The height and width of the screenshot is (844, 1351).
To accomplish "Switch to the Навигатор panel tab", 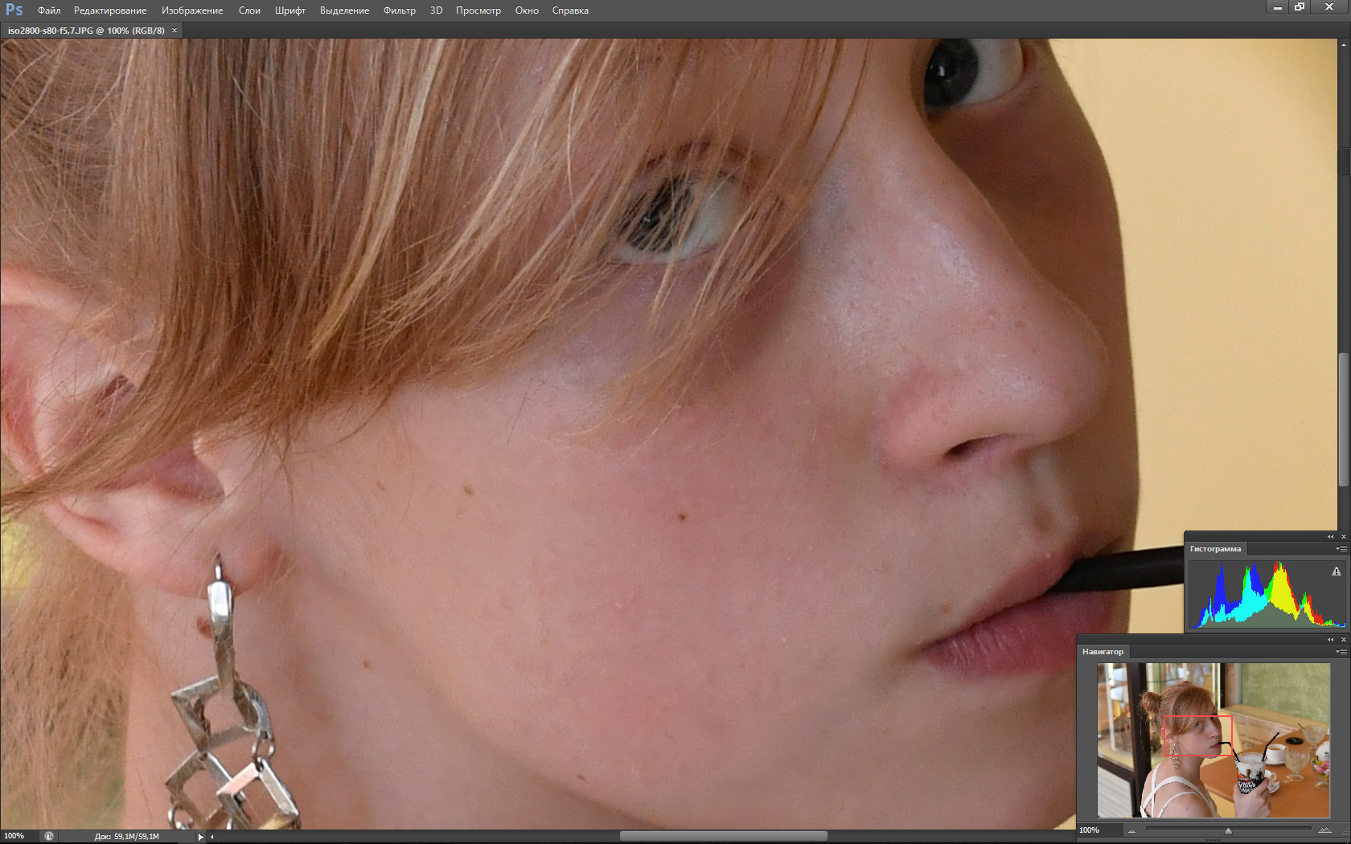I will click(1103, 652).
